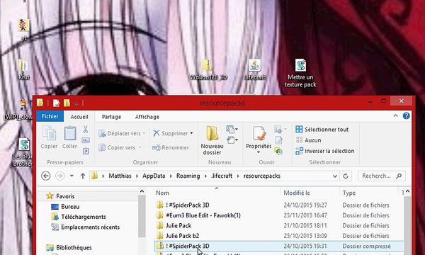This screenshot has width=425, height=255.
Task: Click the navigation pane scroll up arrow
Action: (142, 191)
